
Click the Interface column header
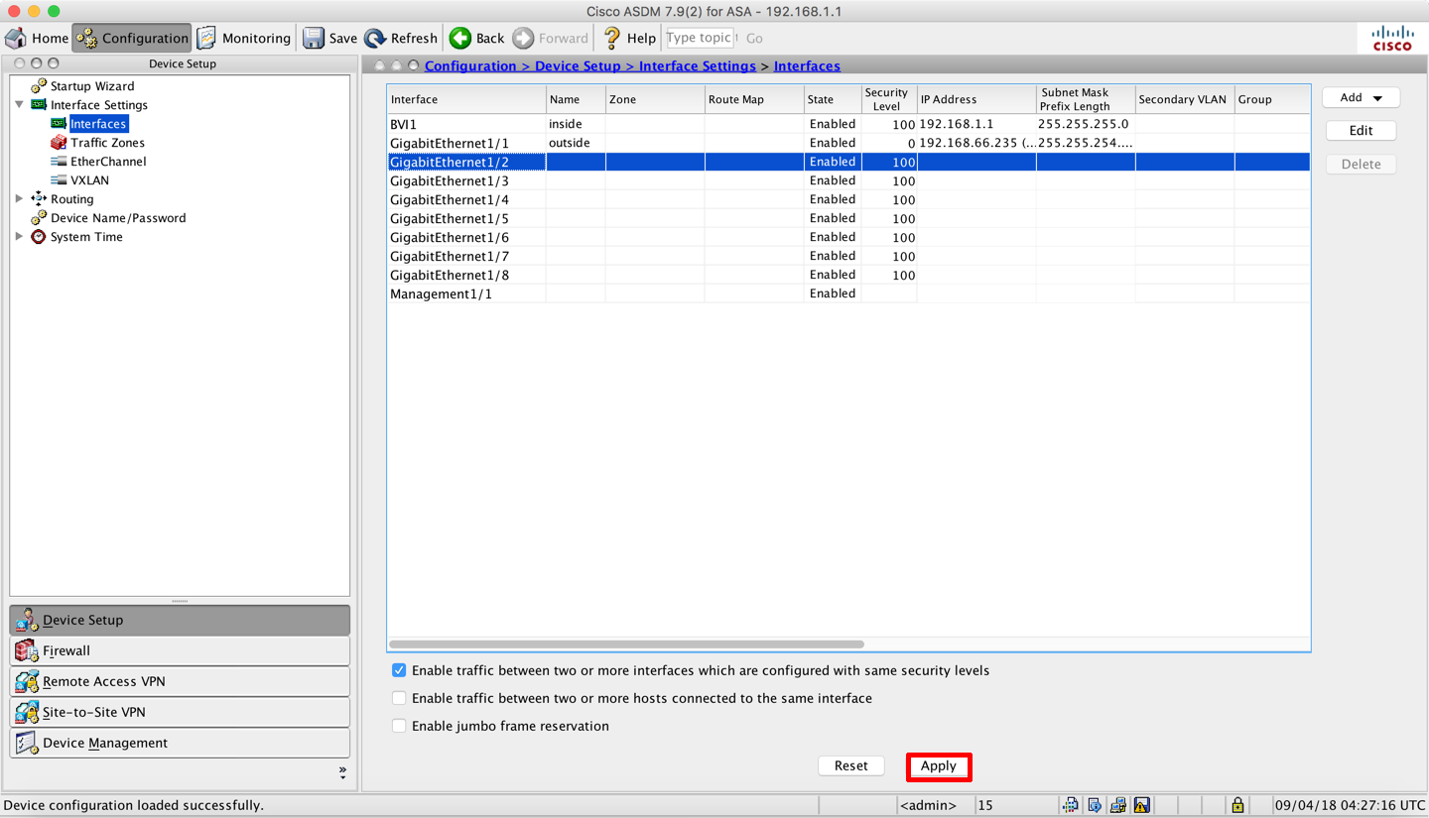[x=466, y=99]
